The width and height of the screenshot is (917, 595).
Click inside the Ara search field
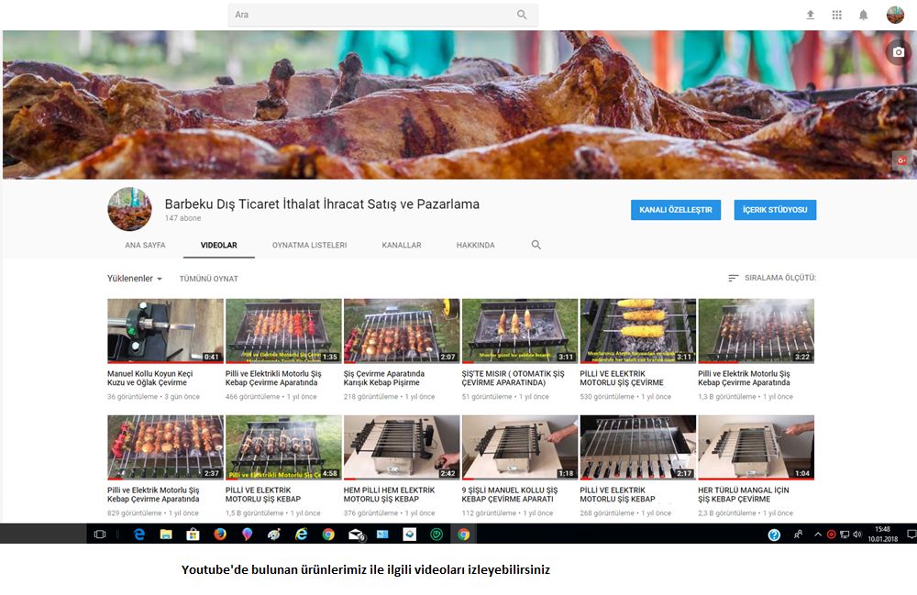(x=374, y=15)
